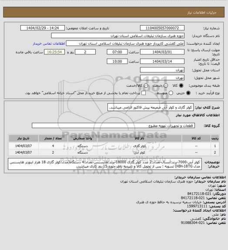Viewport: 228px width, 250px height.
Task: Click the goods group field
Action: (114, 125)
